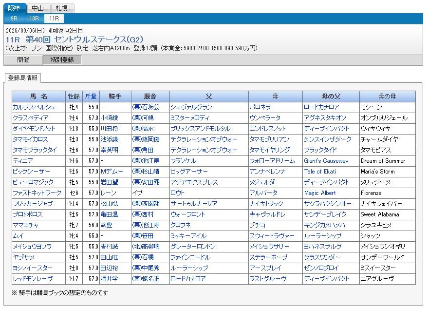Screen dimensions: 428x309
Task: Select the text Dream of Summer
Action: pos(383,161)
